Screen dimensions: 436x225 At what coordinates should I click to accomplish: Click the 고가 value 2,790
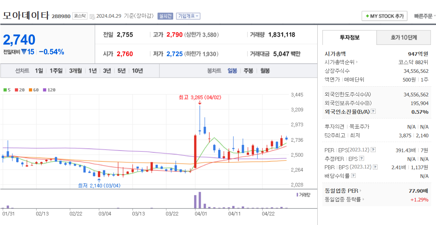click(175, 35)
